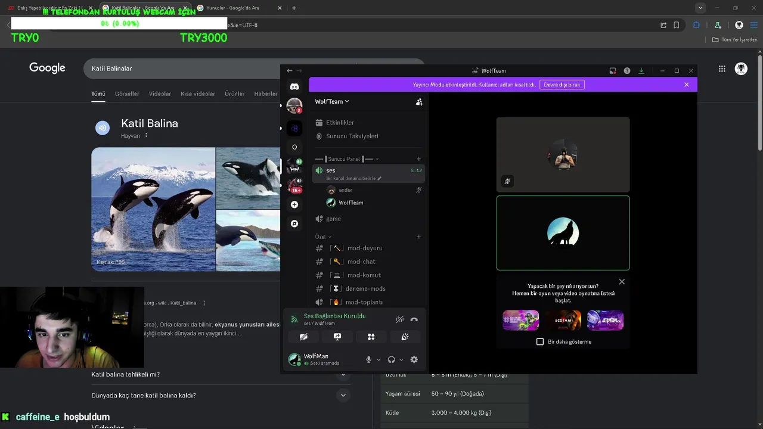
Task: Open microphone input options arrow
Action: pos(379,359)
